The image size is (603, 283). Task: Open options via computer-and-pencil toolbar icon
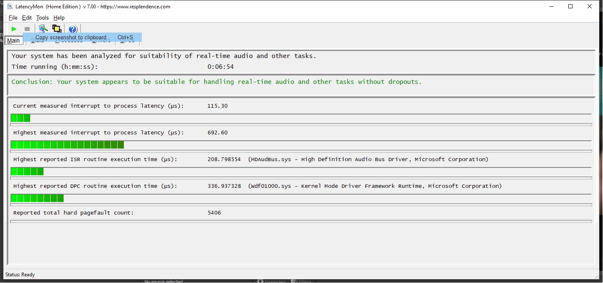click(43, 29)
